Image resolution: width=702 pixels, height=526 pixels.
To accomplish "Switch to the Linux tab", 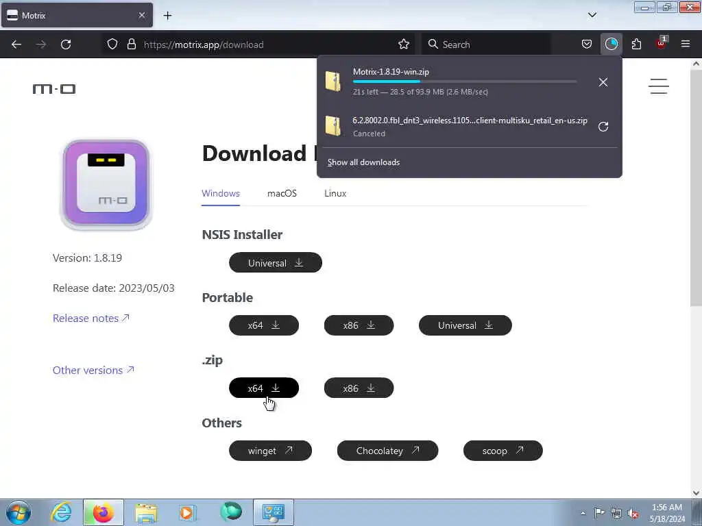I will coord(335,194).
